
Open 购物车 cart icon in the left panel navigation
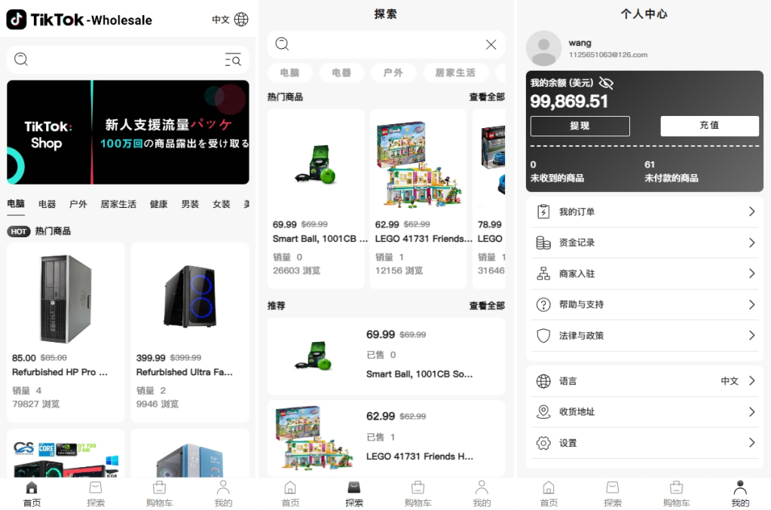coord(159,487)
